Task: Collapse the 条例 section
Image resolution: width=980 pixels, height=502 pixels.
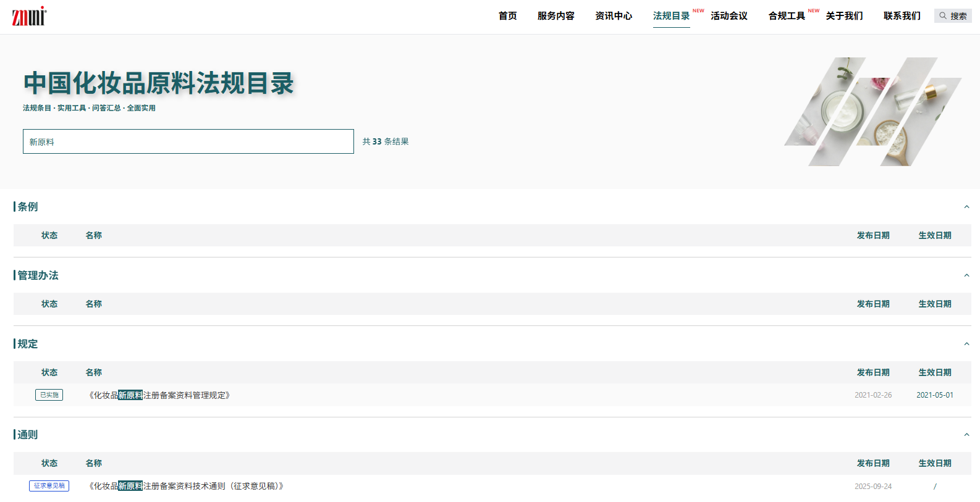Action: [966, 207]
